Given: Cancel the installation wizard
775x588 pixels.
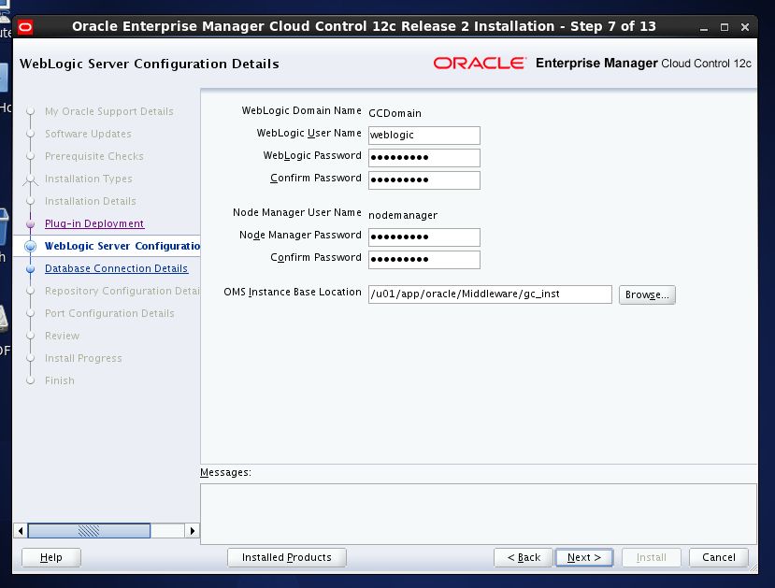Looking at the screenshot, I should [x=718, y=558].
